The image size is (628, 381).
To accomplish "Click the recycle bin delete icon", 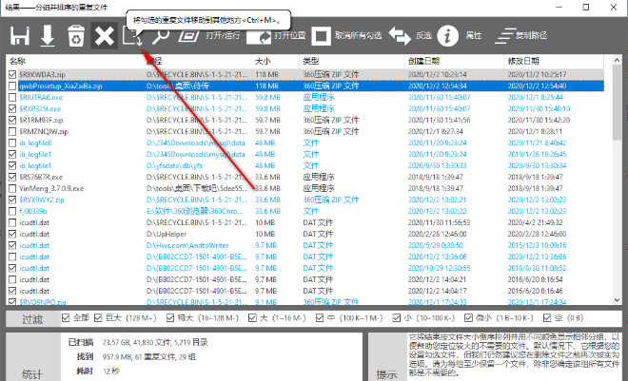I will pos(75,36).
